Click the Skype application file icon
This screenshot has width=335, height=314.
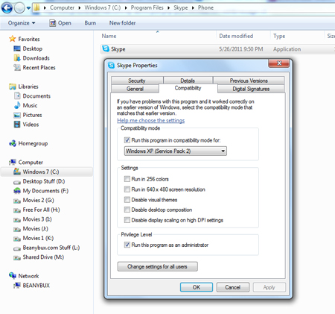pyautogui.click(x=106, y=48)
